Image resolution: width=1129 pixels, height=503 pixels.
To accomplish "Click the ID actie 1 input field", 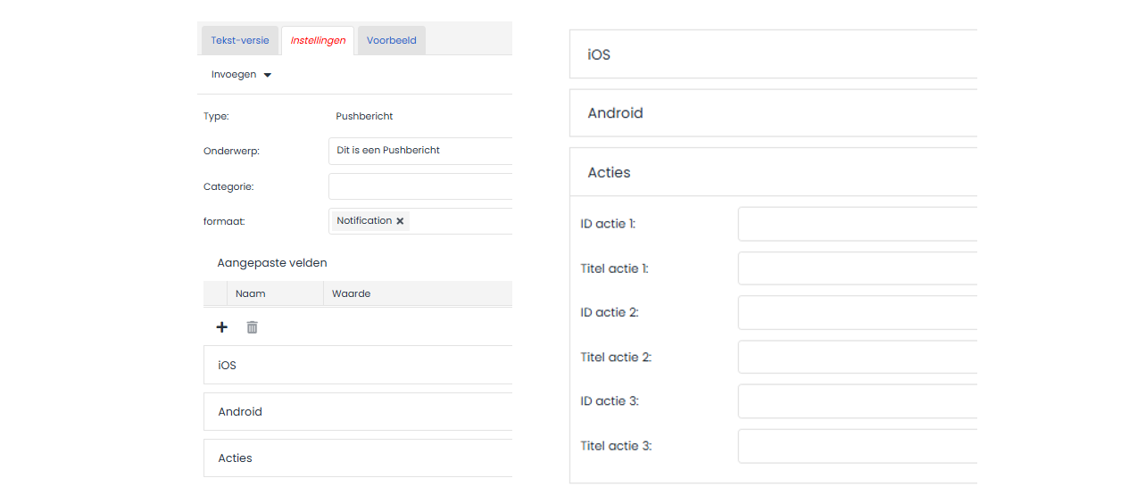I will tap(857, 224).
